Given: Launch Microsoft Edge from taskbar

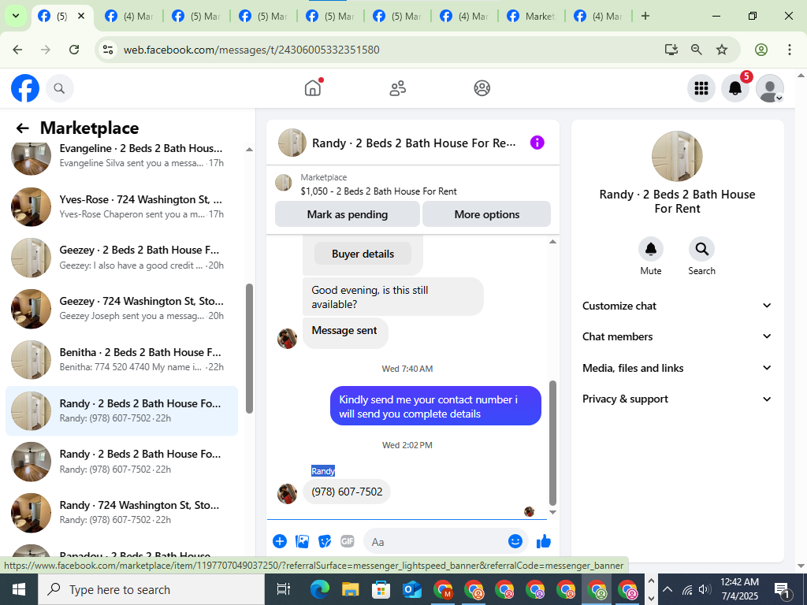Looking at the screenshot, I should [x=320, y=589].
